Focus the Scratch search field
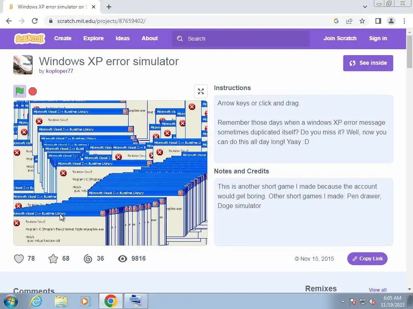Viewport: 413px width, 309px height. (x=241, y=39)
